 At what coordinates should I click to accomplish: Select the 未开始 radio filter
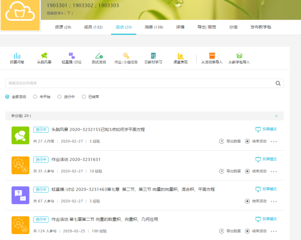[x=35, y=97]
